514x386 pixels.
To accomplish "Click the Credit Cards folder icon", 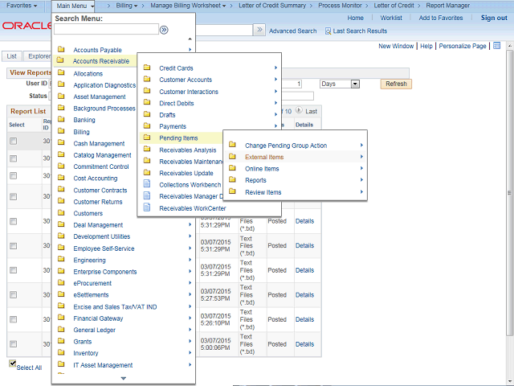I will 147,68.
